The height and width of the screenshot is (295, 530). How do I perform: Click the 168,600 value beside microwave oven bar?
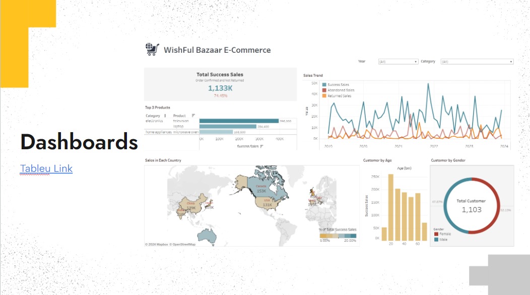[240, 132]
